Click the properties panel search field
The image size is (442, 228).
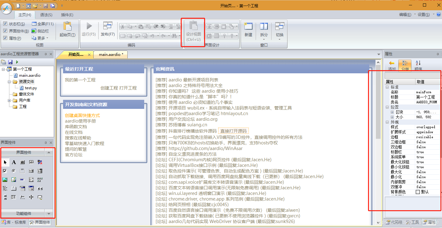(412, 76)
